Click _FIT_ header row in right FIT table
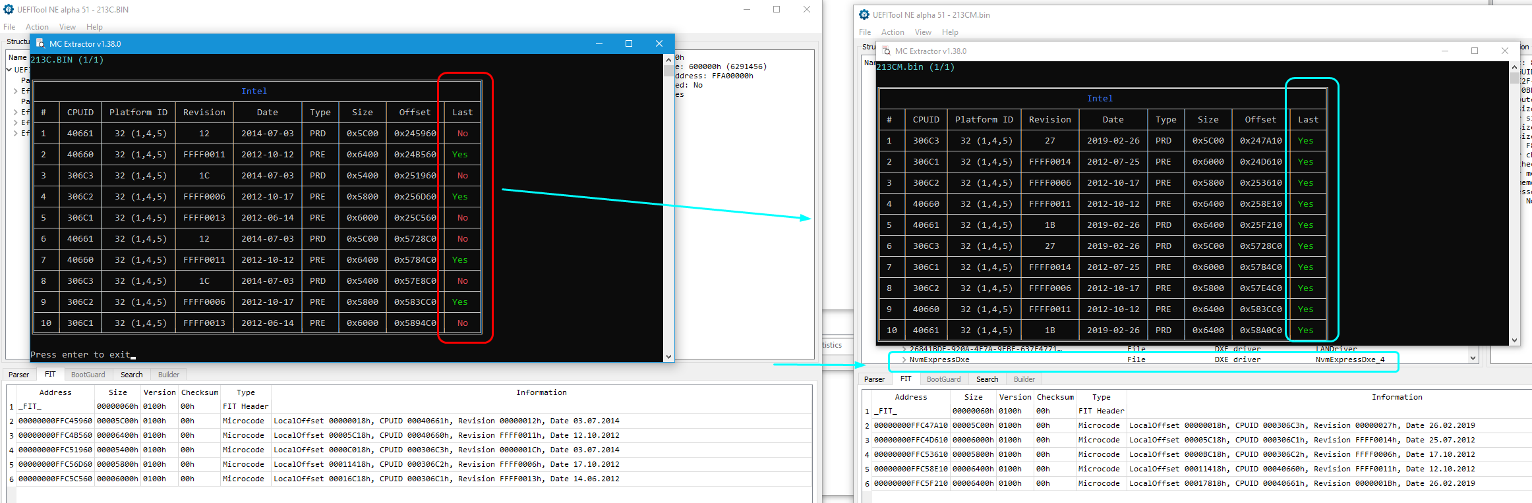The width and height of the screenshot is (1532, 503). [1196, 411]
